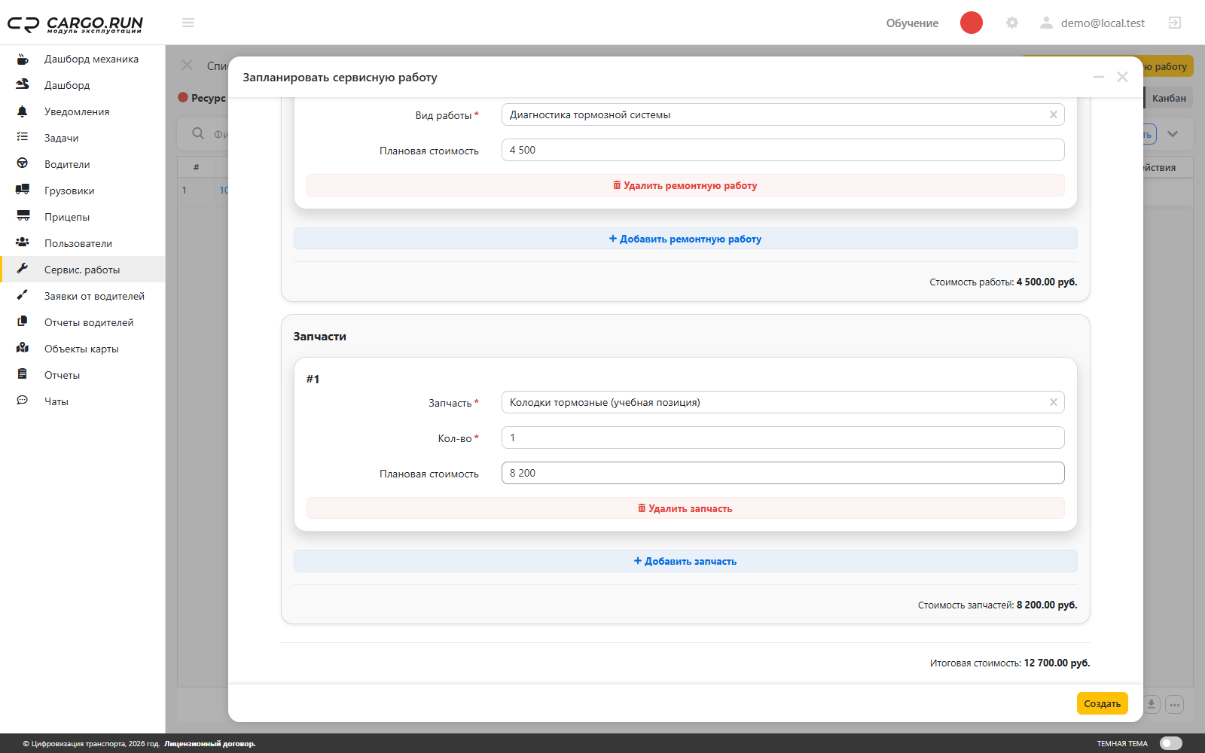Click the work Плановая стоимость field with 4 500
Viewport: 1205px width, 753px height.
tap(783, 150)
